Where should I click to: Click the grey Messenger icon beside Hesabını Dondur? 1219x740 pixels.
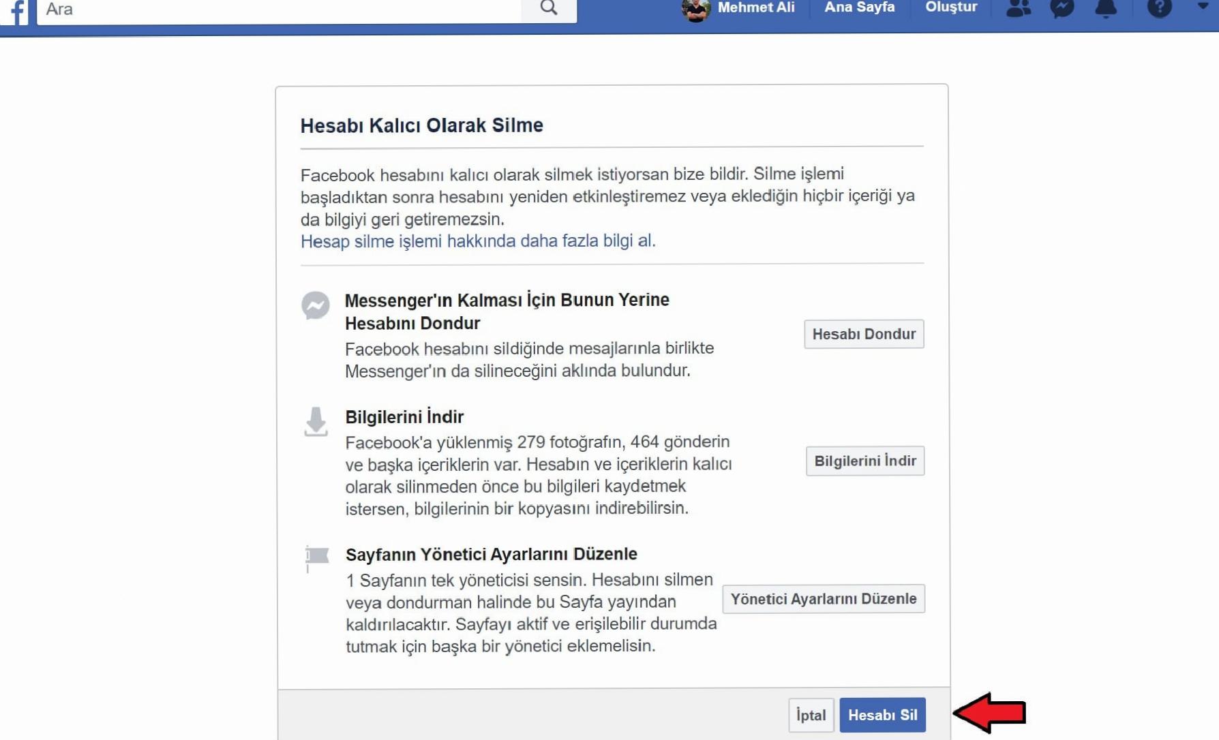[x=316, y=305]
